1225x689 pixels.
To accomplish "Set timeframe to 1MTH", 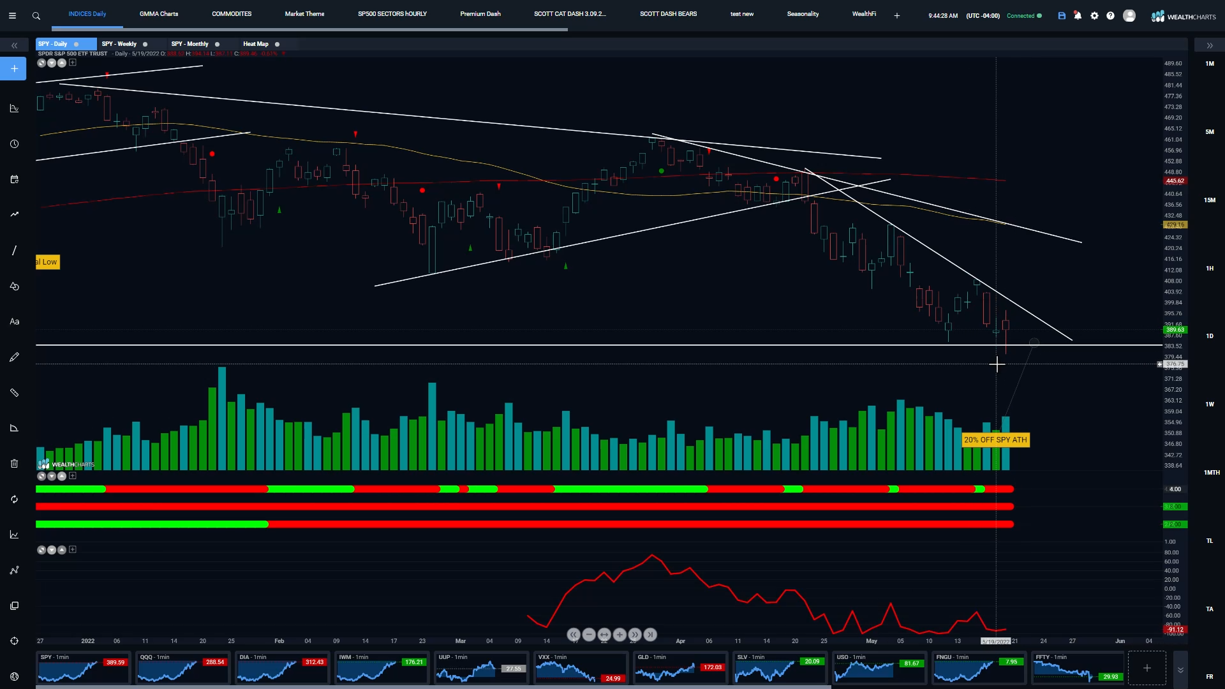I will tap(1212, 473).
